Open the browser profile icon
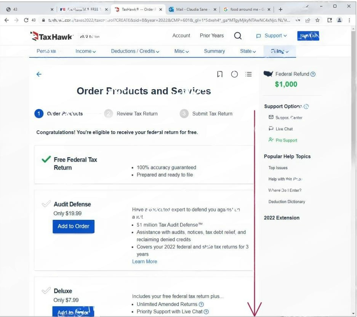The height and width of the screenshot is (317, 357). (339, 20)
